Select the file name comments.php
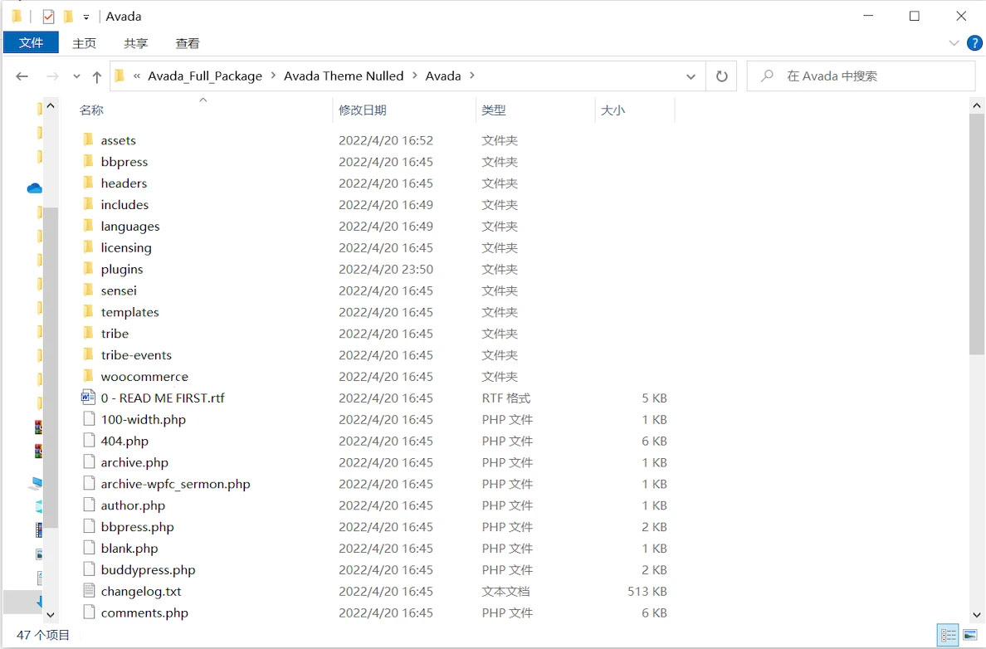 pos(144,612)
